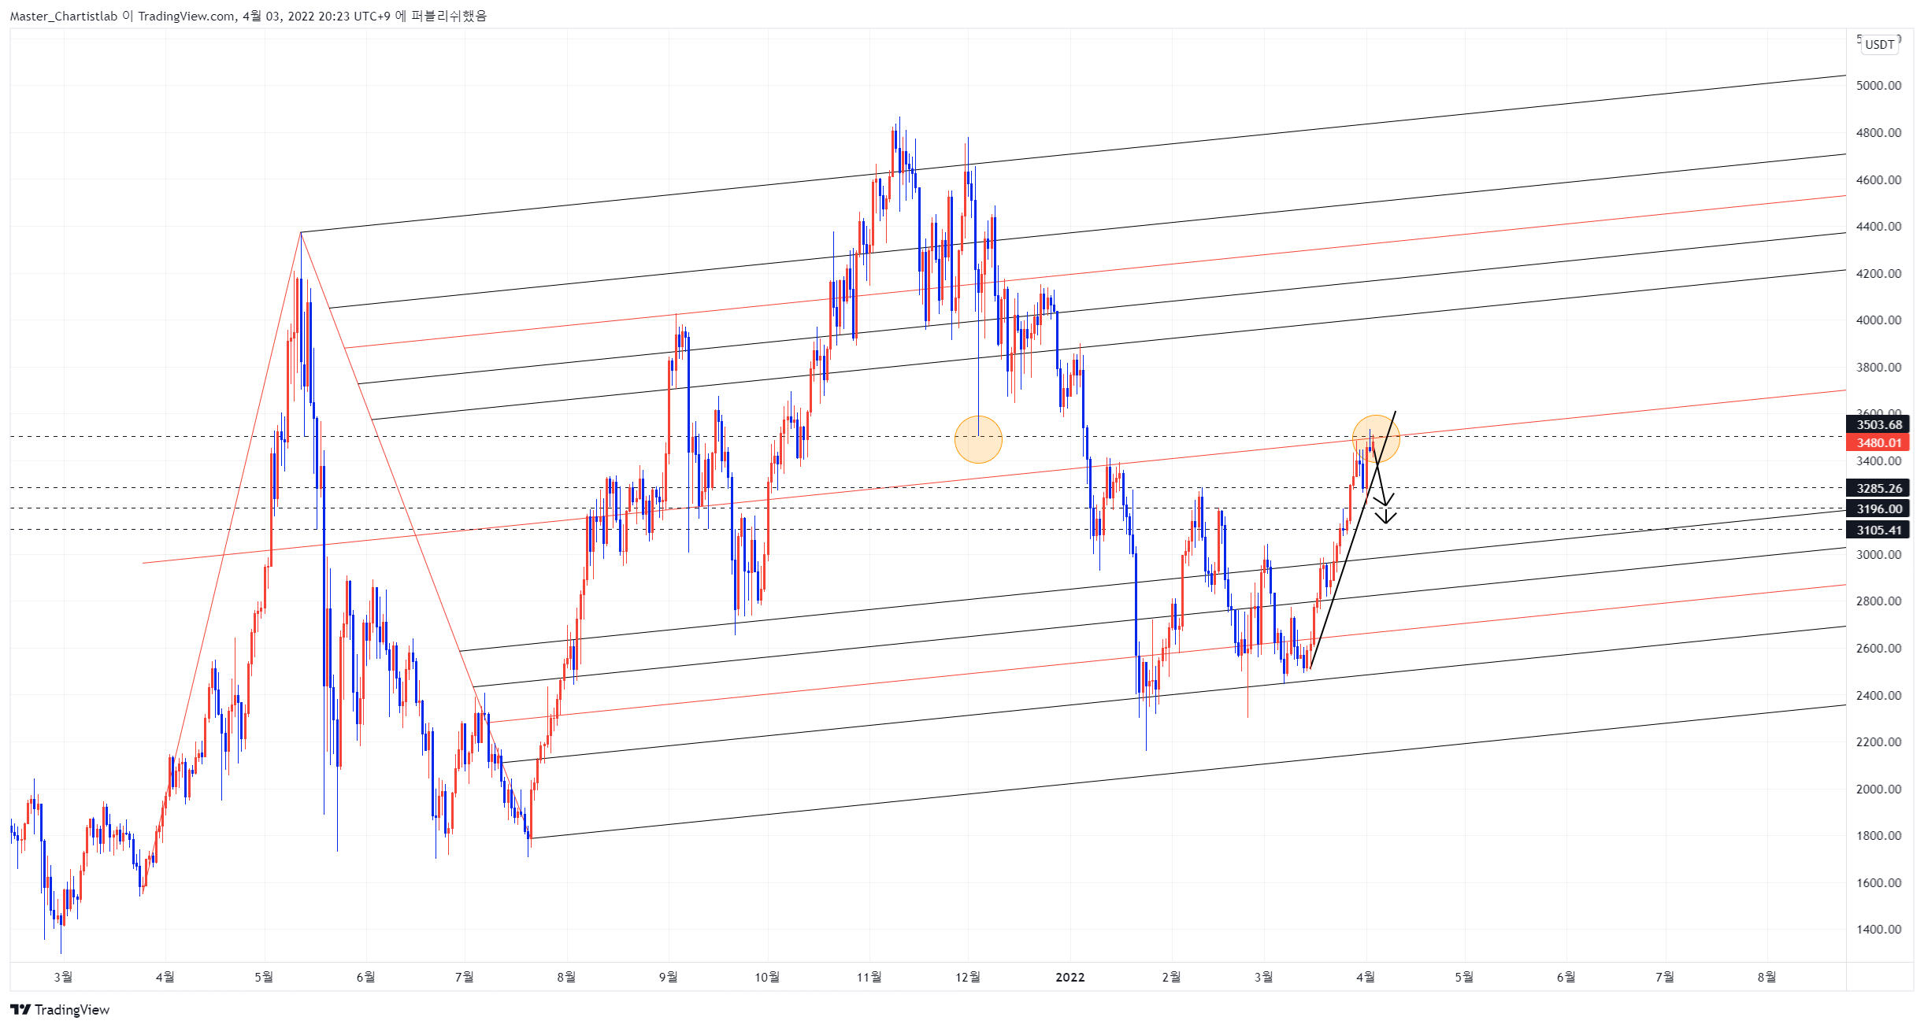Image resolution: width=1924 pixels, height=1028 pixels.
Task: Click the 12월 label on time axis
Action: (968, 978)
